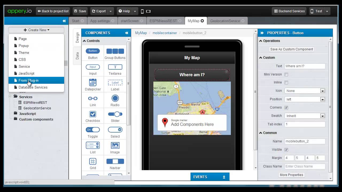
Task: Select the Textarea component icon
Action: pos(115,67)
